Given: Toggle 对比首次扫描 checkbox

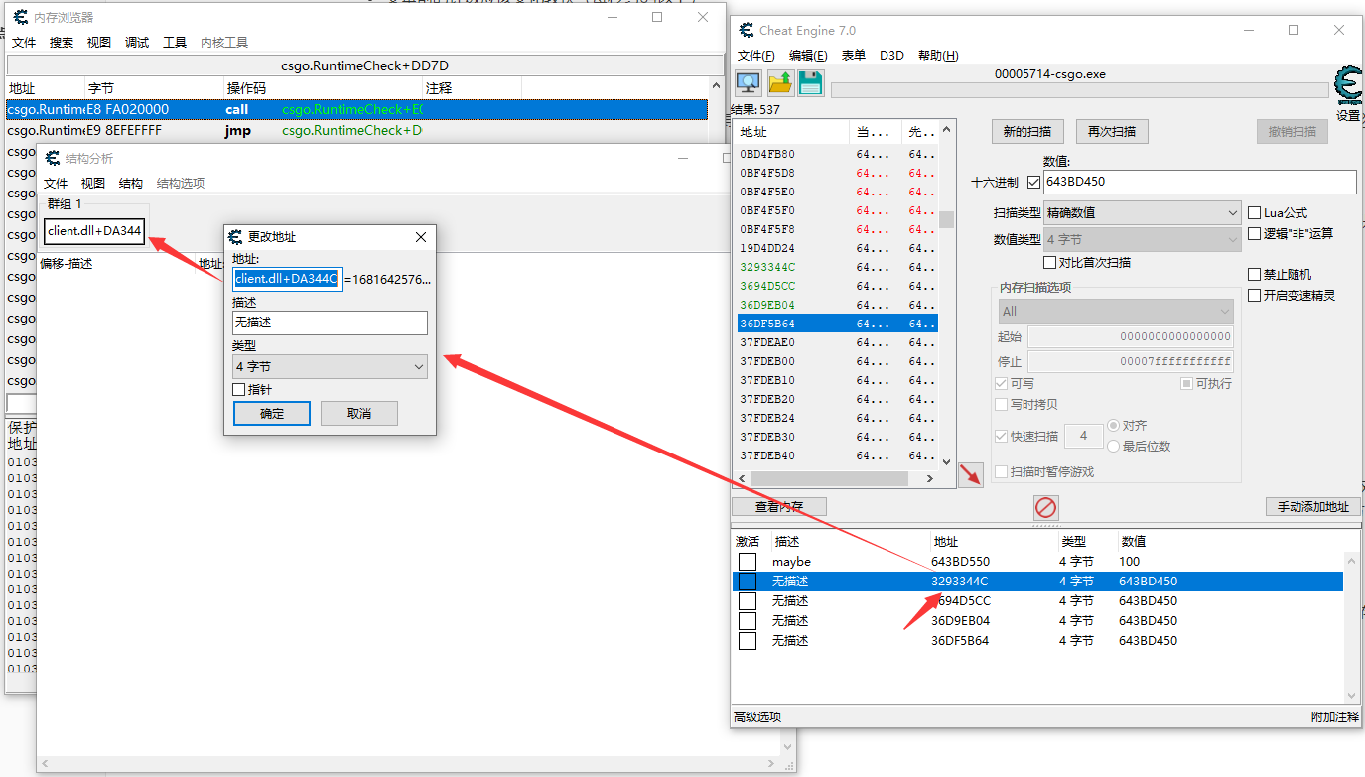Looking at the screenshot, I should tap(1050, 263).
